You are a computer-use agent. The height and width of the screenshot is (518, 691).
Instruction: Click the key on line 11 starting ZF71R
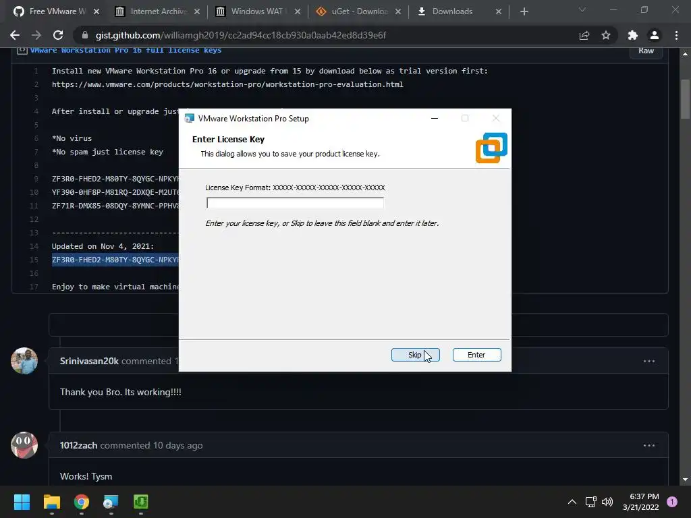[115, 206]
